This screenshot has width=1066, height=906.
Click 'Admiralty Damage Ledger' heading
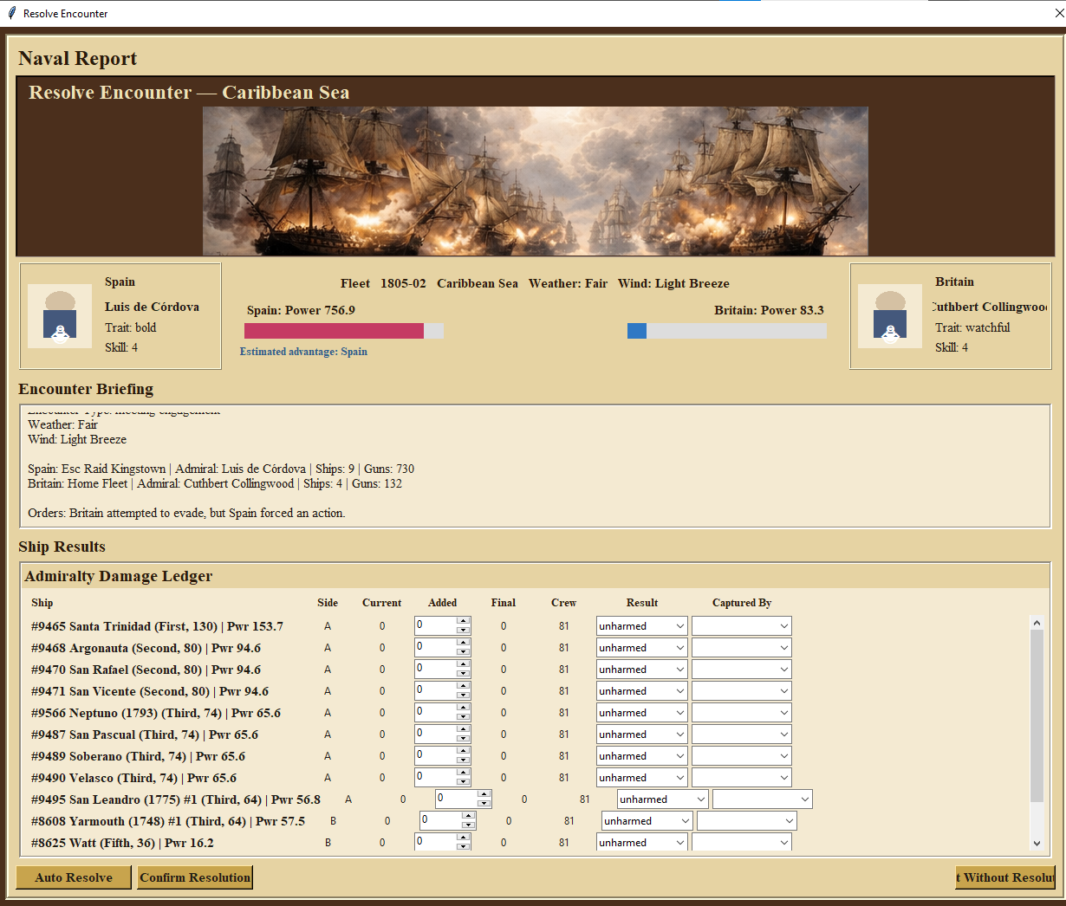[x=118, y=576]
